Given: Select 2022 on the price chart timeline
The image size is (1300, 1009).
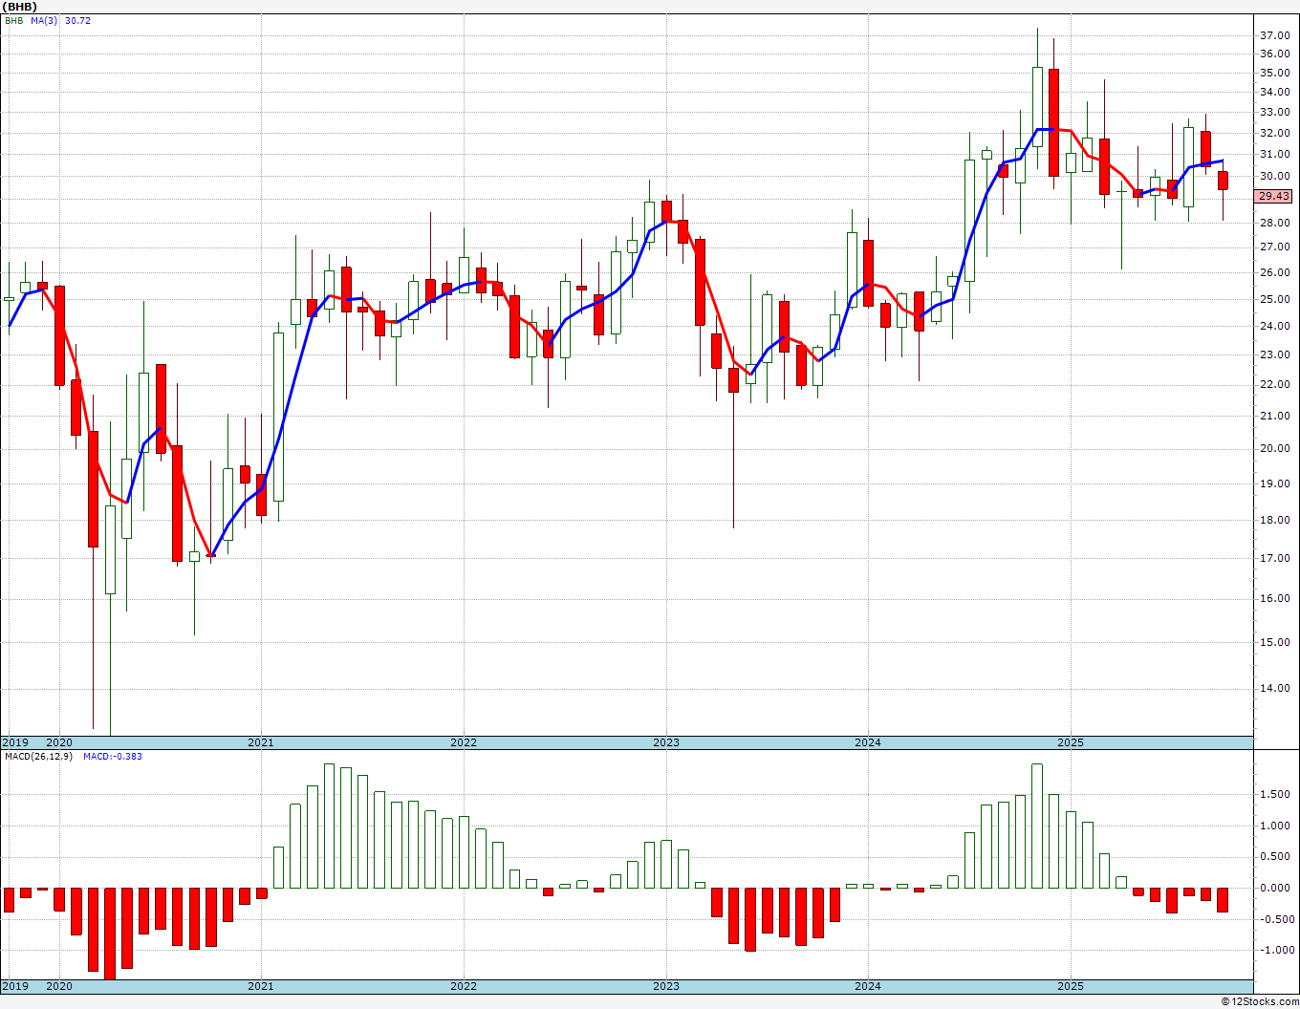Looking at the screenshot, I should pyautogui.click(x=464, y=742).
